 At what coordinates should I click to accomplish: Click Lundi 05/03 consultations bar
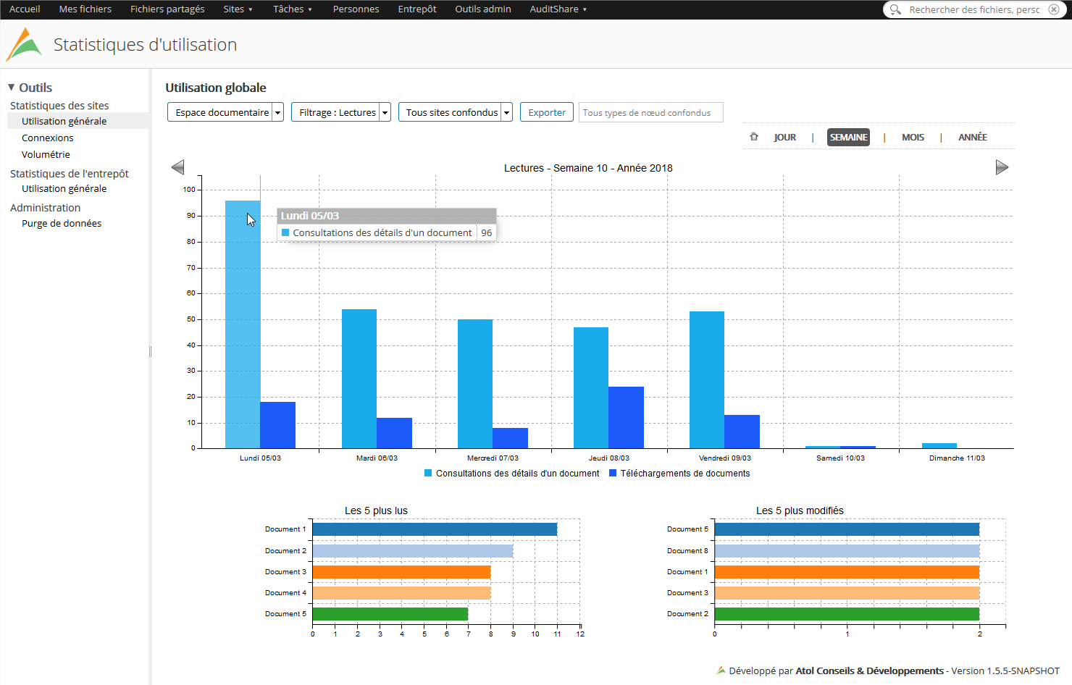(x=243, y=324)
